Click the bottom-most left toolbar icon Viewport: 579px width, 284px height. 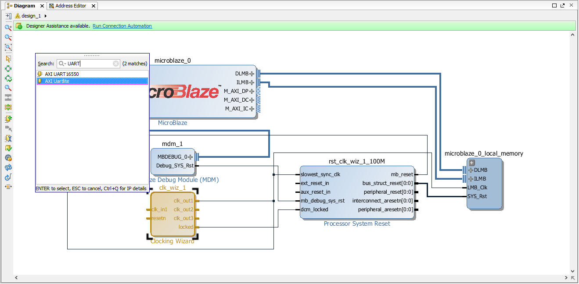click(x=8, y=187)
